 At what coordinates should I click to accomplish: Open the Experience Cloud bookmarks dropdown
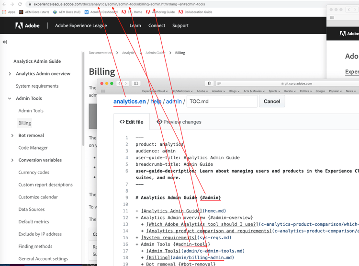(x=155, y=91)
